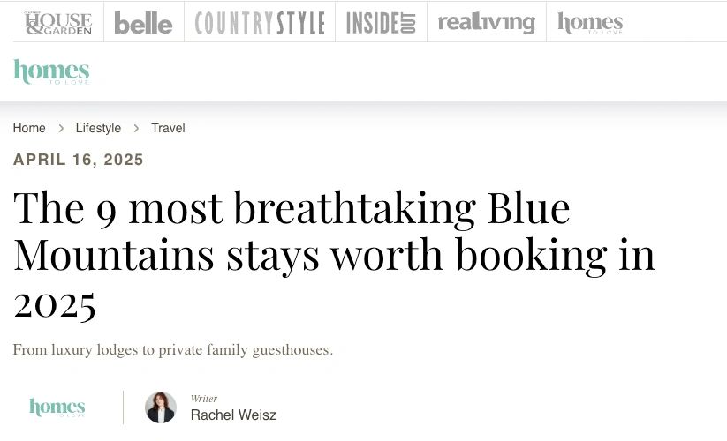Viewport: 727px width, 441px height.
Task: Click the chevron between Lifestyle and Travel
Action: 136,128
